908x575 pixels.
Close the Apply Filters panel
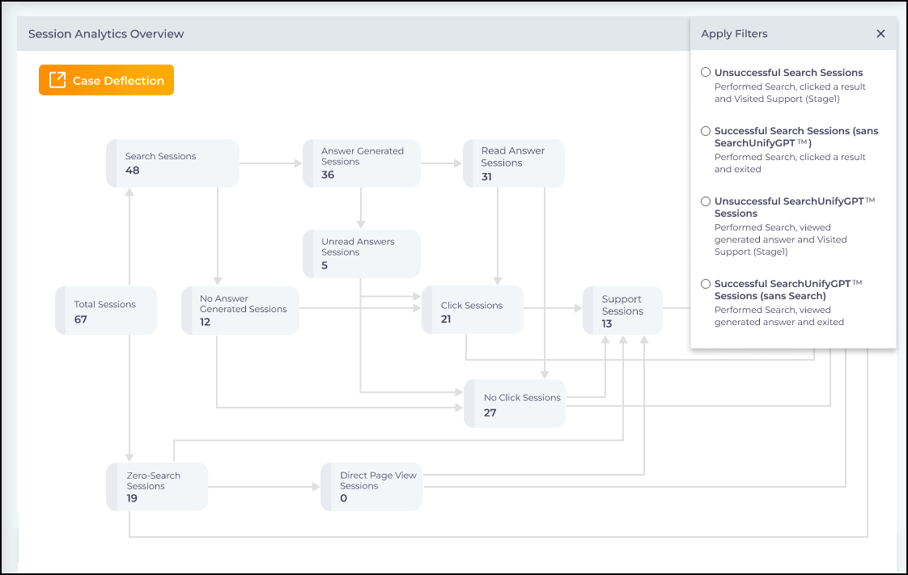(x=880, y=34)
